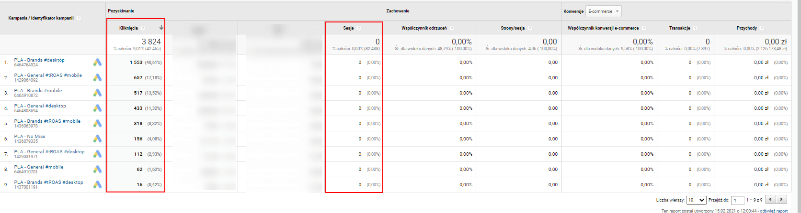Image resolution: width=801 pixels, height=213 pixels.
Task: Click the Przejdź do page number field
Action: (738, 200)
